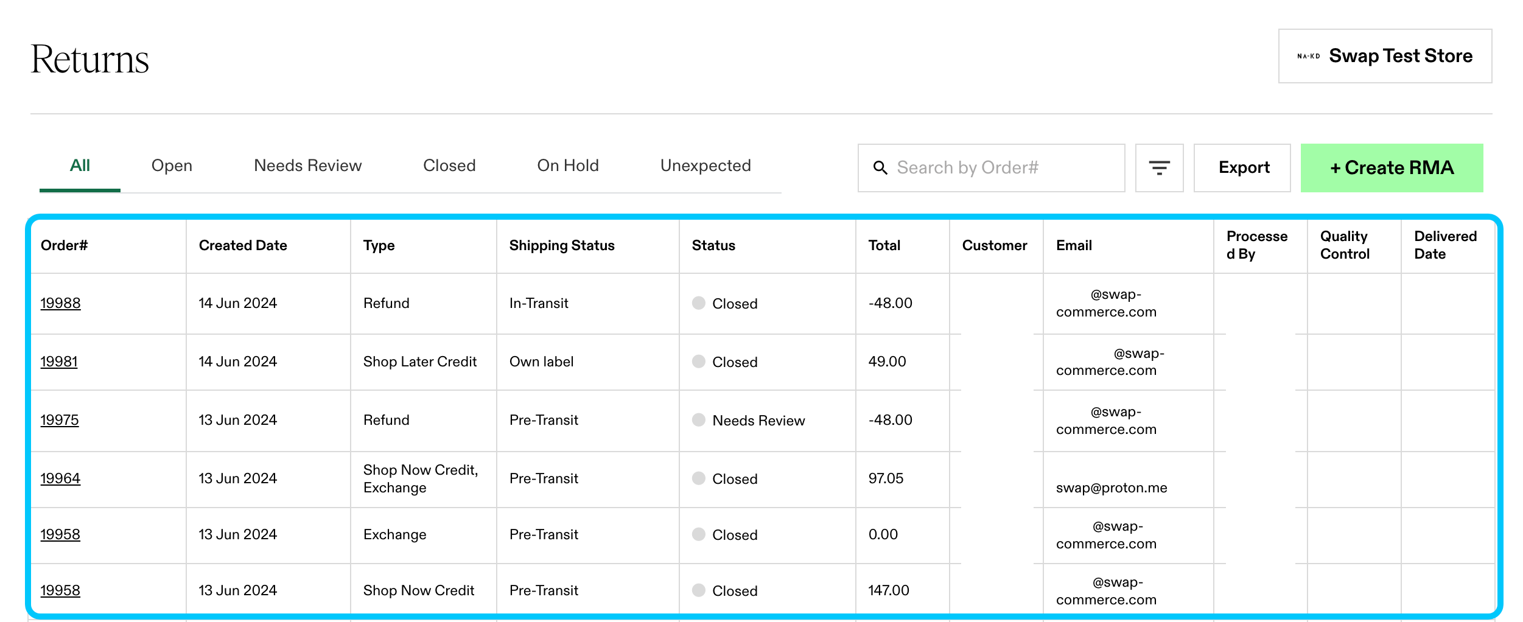Click the Create RMA button
Viewport: 1523px width, 622px height.
point(1392,168)
